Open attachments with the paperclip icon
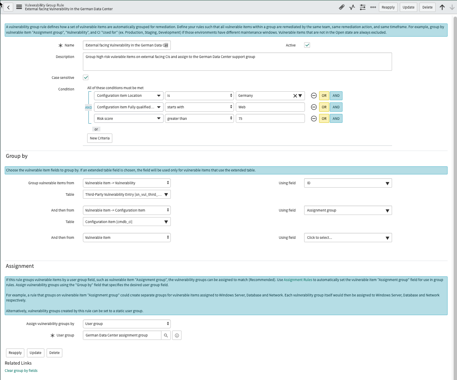The height and width of the screenshot is (380, 457). tap(342, 7)
